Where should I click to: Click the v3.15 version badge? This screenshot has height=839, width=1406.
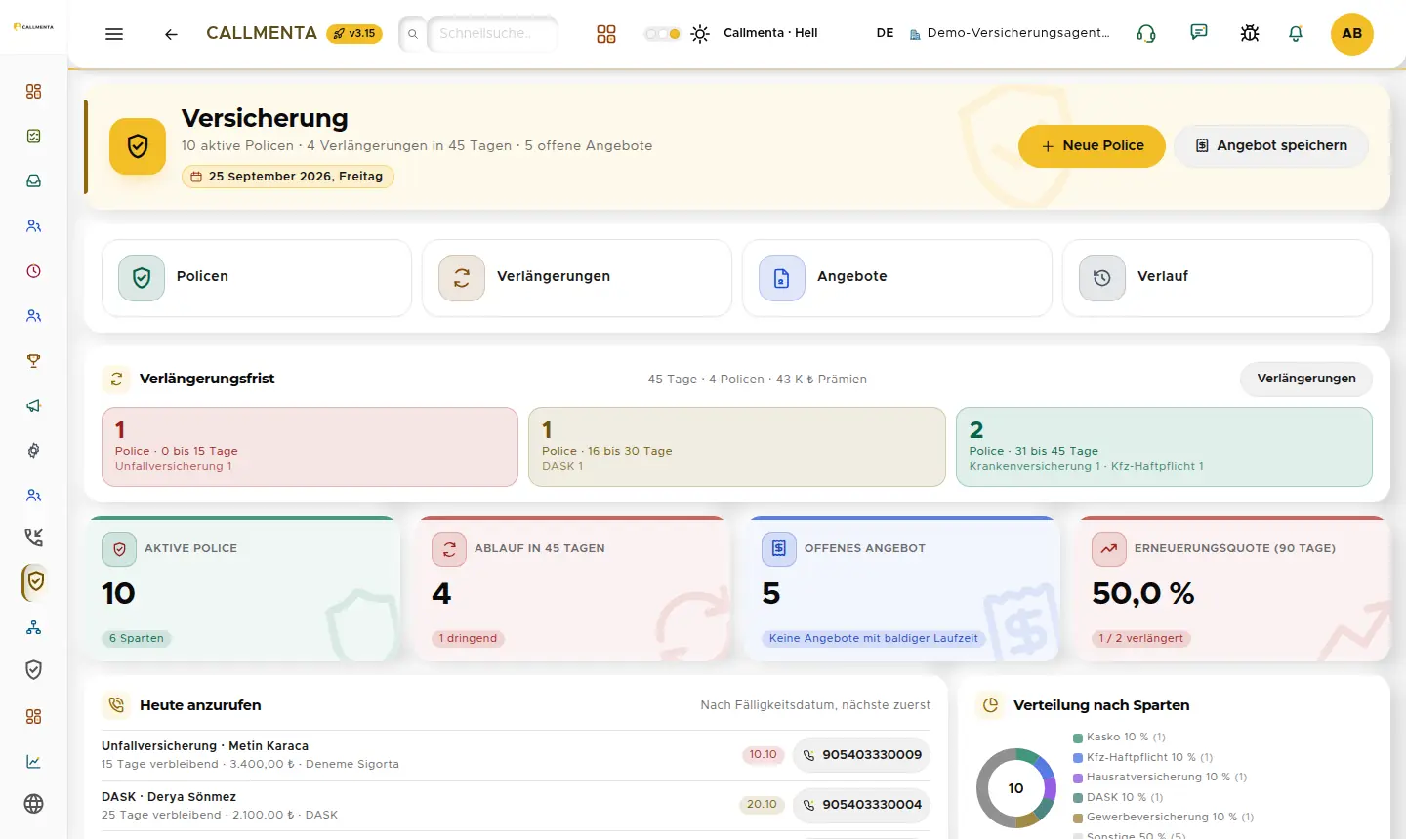click(x=354, y=34)
